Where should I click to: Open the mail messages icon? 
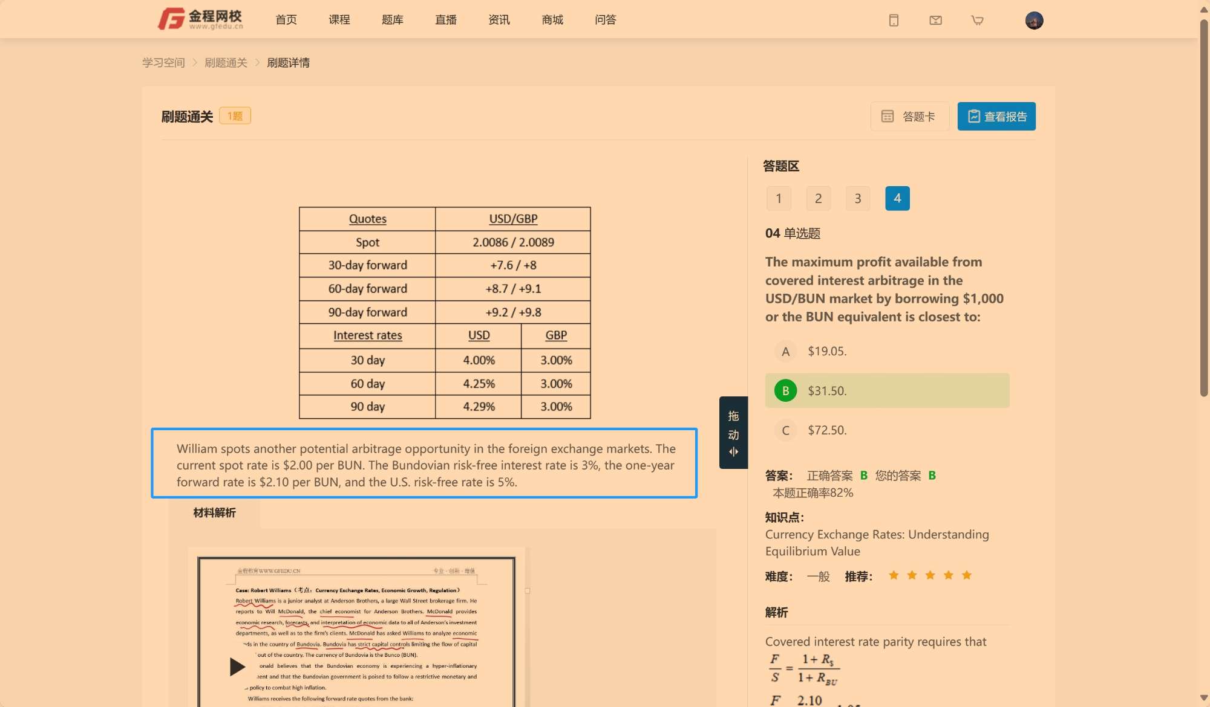935,21
